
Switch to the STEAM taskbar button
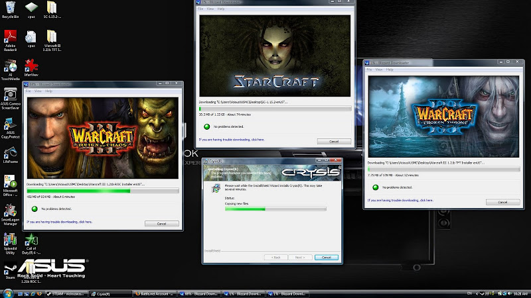pyautogui.click(x=66, y=294)
